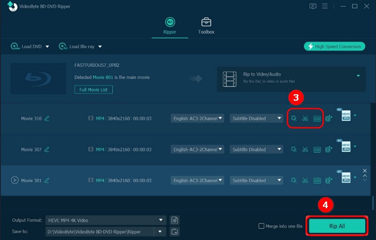Open the Subtitle Disabled dropdown for Movie 310

point(257,119)
